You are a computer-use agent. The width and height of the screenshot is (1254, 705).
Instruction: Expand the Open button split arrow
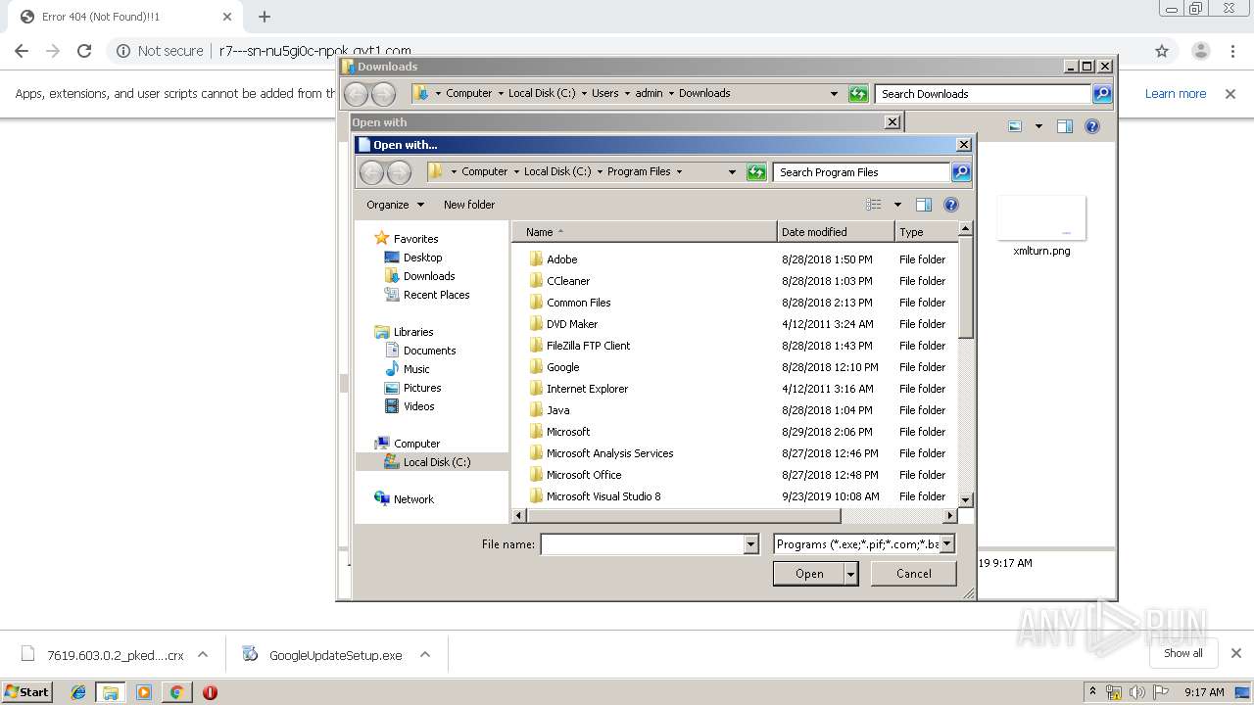(850, 574)
